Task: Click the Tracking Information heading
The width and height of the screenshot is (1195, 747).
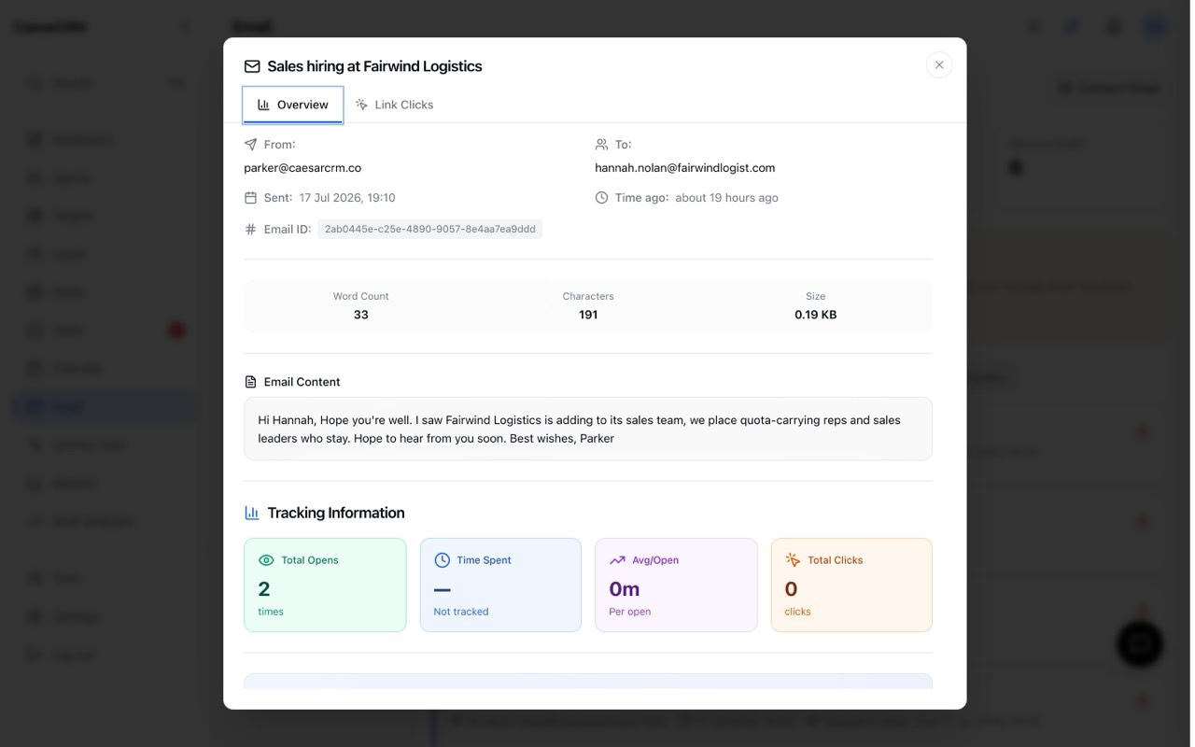Action: pos(336,513)
